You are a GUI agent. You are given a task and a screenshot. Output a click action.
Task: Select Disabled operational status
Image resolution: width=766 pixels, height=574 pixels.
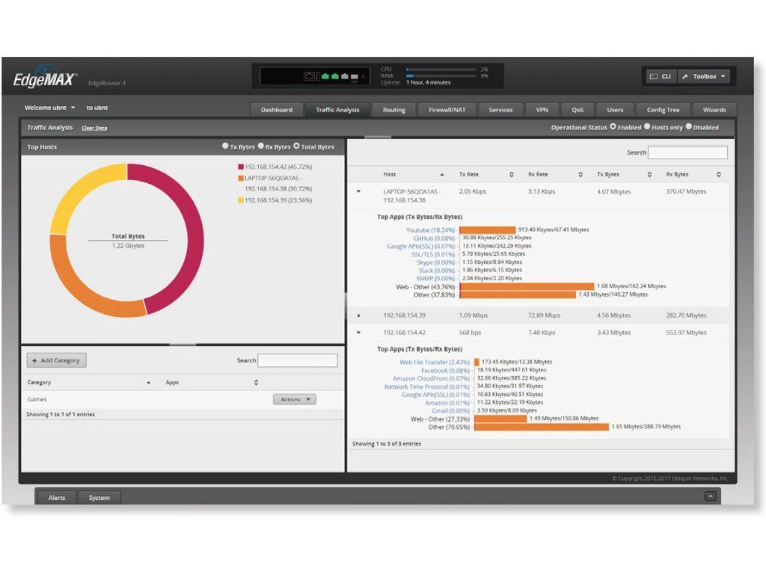tap(689, 127)
